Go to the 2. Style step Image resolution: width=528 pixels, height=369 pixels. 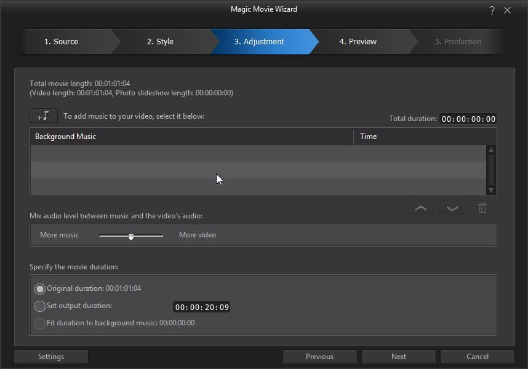[160, 42]
